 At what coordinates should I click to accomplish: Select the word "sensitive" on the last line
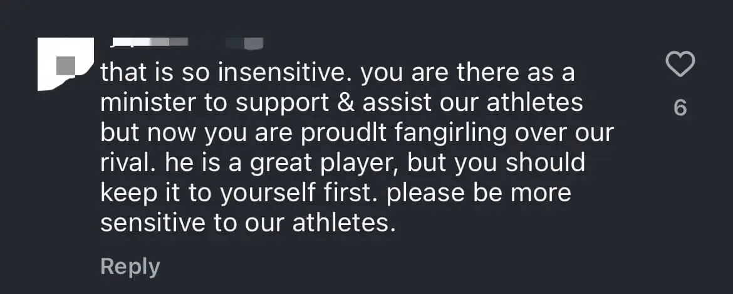pos(153,223)
